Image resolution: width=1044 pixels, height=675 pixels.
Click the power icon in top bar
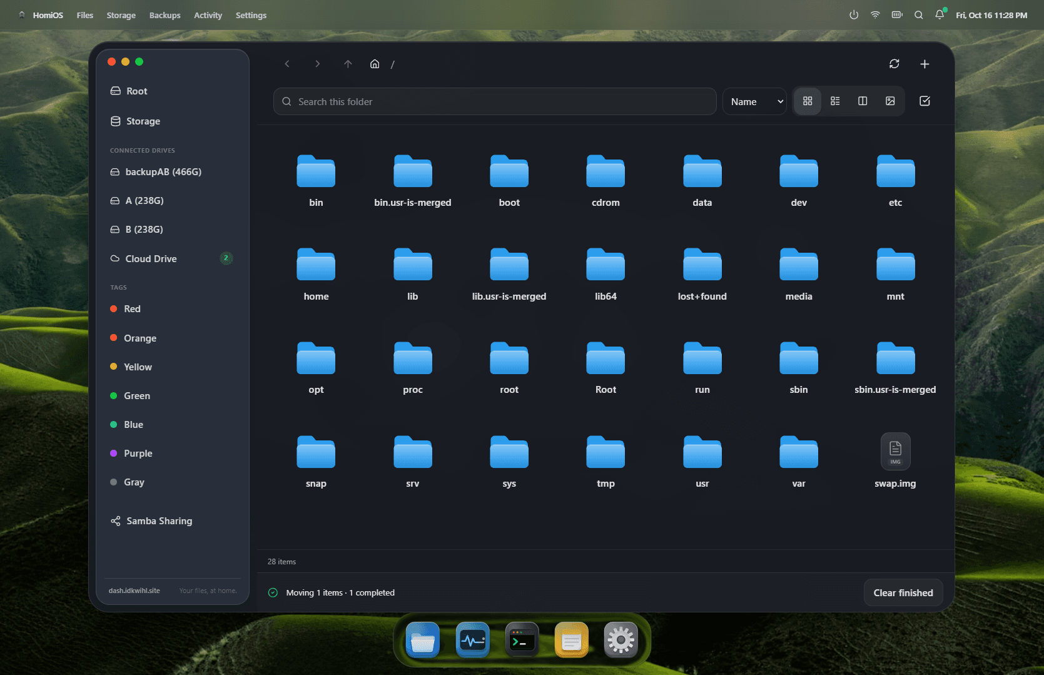pyautogui.click(x=854, y=15)
